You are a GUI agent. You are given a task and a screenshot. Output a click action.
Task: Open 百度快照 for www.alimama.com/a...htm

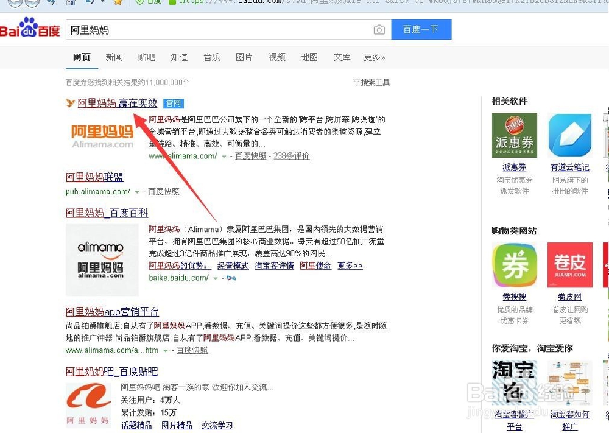tap(192, 350)
